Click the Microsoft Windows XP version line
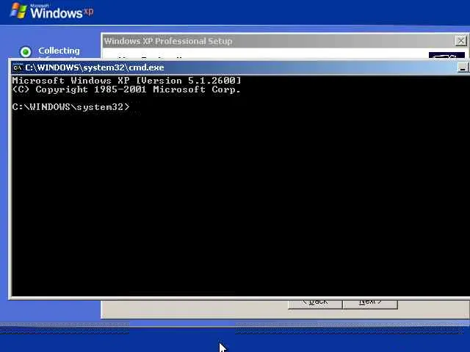470x352 pixels. (126, 81)
